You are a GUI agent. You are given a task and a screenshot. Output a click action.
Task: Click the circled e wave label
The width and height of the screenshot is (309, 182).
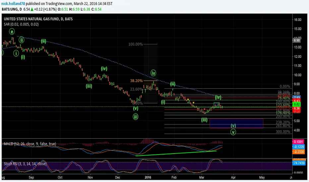click(12, 31)
